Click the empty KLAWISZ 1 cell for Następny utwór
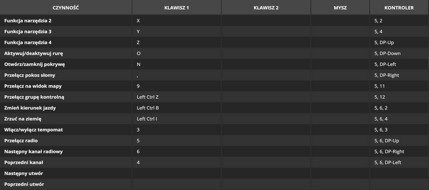This screenshot has width=429, height=190. tap(176, 173)
